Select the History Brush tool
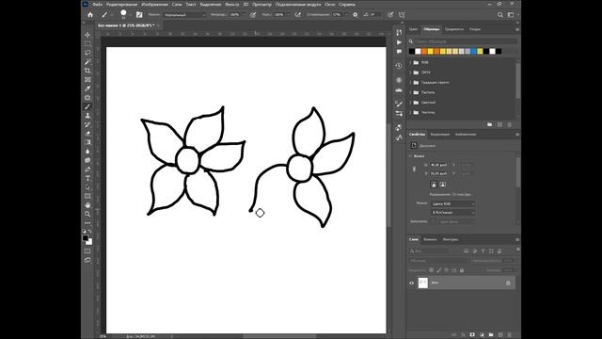Screen dimensions: 602x339 coord(87,124)
